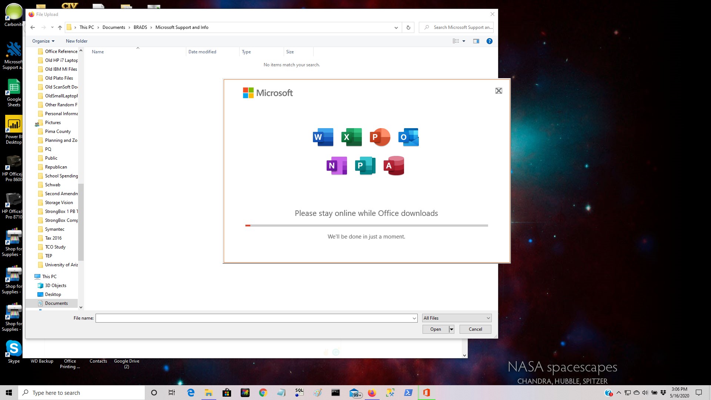
Task: Click the taskbar search box
Action: 81,393
